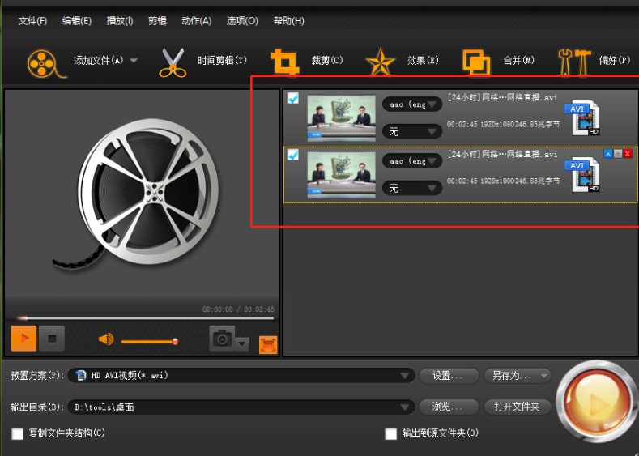Click the Merge overlapping-squares icon
The height and width of the screenshot is (456, 639).
[476, 62]
